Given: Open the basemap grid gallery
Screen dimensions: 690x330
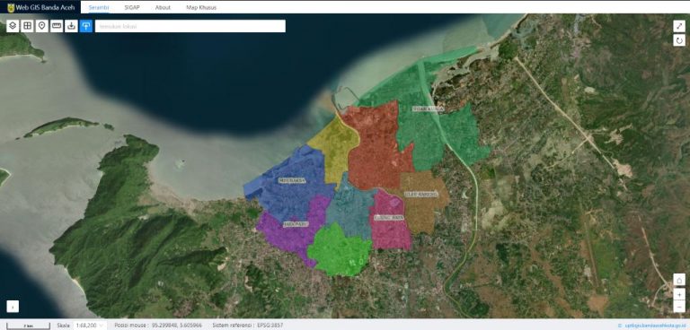Looking at the screenshot, I should coord(27,26).
